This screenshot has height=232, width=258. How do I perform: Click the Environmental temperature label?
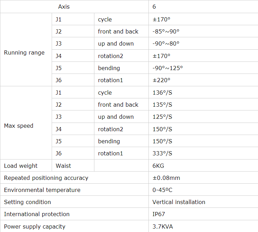pos(42,190)
